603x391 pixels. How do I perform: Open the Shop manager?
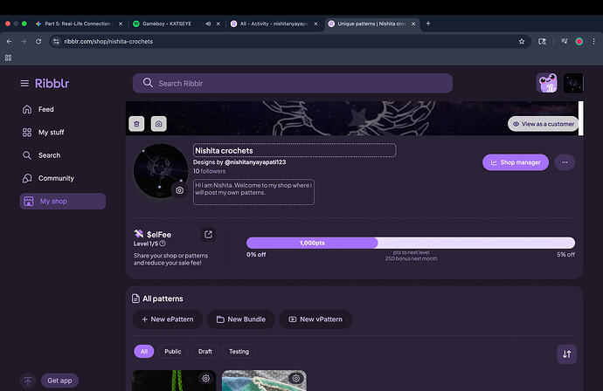coord(516,162)
